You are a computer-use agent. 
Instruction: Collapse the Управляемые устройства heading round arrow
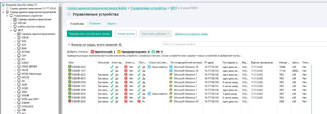pyautogui.click(x=69, y=14)
